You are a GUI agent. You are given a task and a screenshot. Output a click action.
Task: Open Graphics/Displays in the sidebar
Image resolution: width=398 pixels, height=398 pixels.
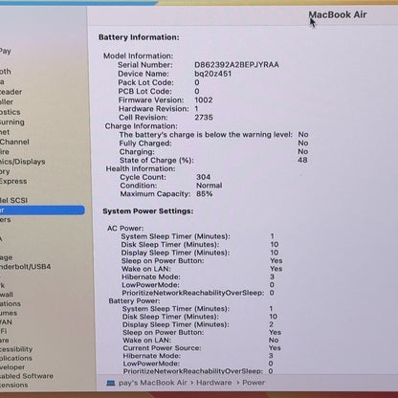(x=22, y=162)
